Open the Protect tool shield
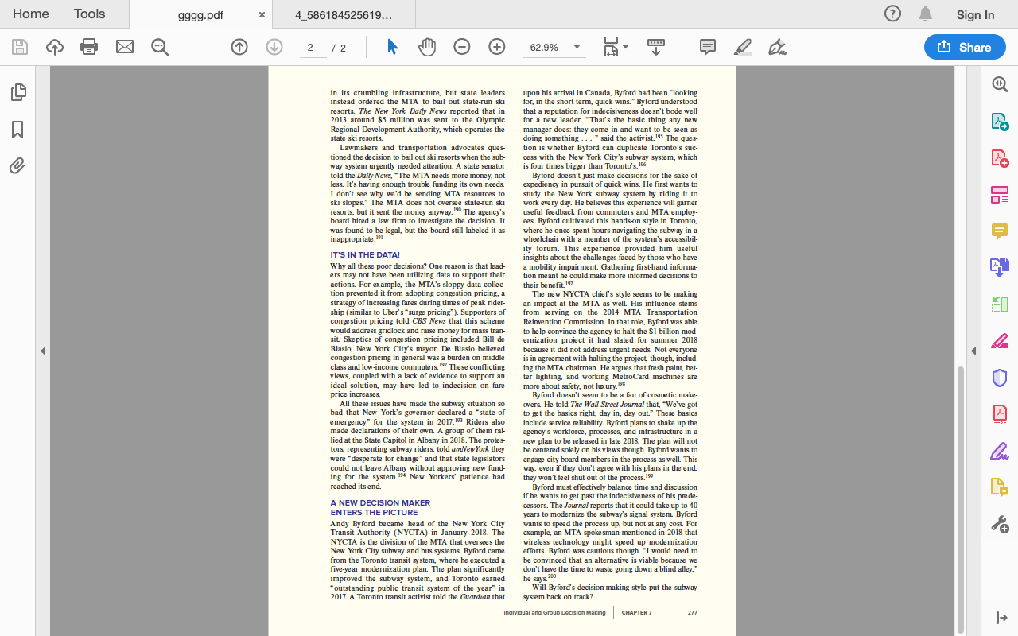This screenshot has height=636, width=1018. pyautogui.click(x=999, y=378)
